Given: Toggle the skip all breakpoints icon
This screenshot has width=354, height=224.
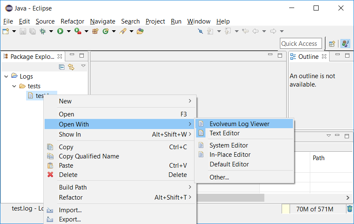Looking at the screenshot, I should point(200,31).
